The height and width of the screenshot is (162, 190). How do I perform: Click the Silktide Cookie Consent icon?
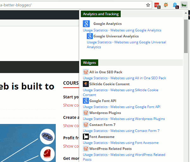(x=86, y=84)
